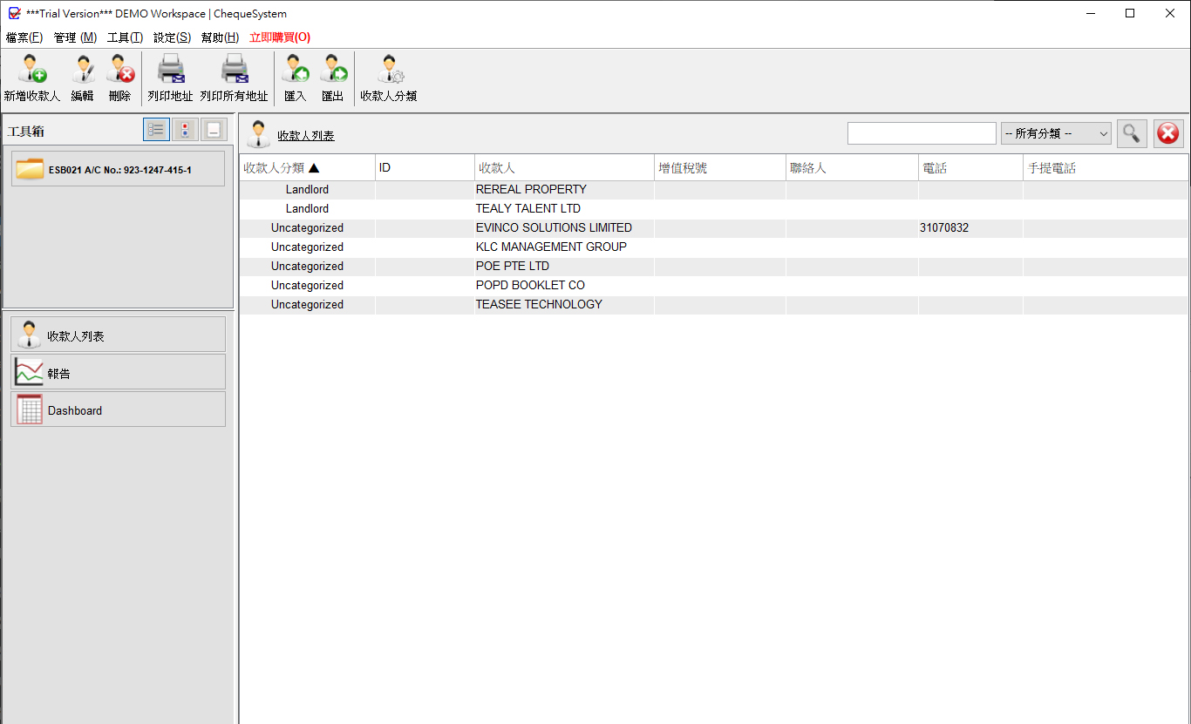
Task: Switch toolbox to second (red dots) view icon
Action: 186,130
